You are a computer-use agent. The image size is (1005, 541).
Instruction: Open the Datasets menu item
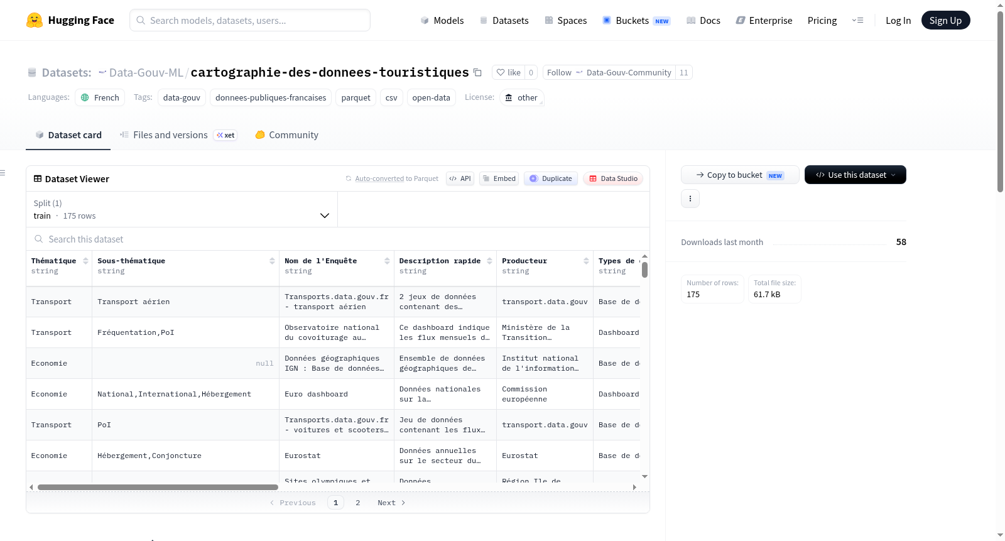[504, 20]
